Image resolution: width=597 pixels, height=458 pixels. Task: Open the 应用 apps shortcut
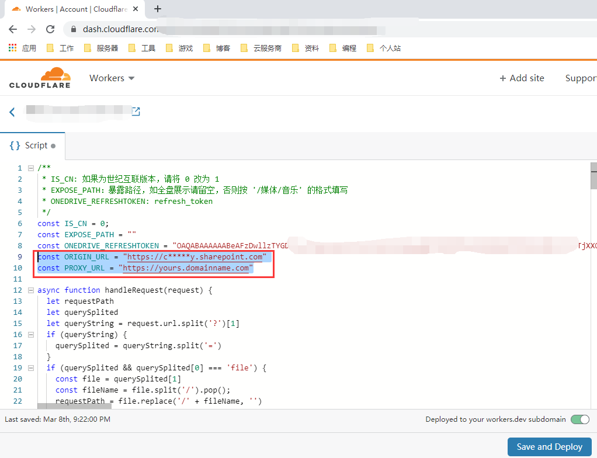(22, 48)
